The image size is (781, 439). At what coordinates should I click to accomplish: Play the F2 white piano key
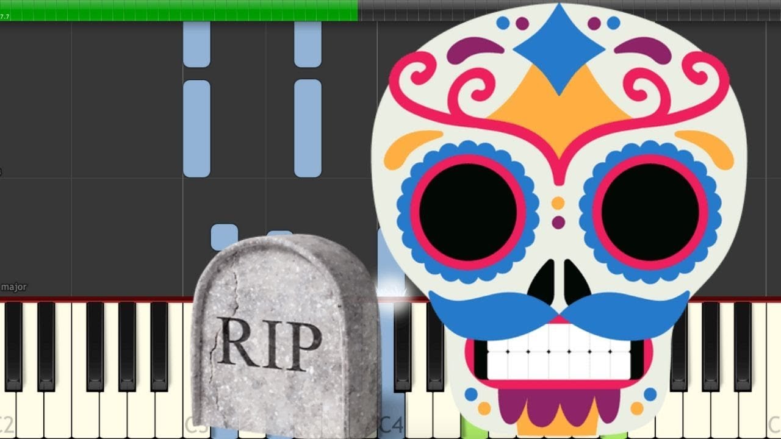(x=85, y=415)
